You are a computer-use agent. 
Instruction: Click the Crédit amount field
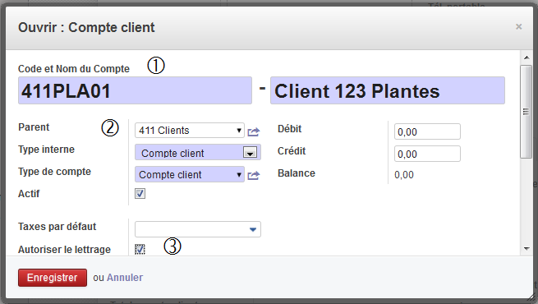pyautogui.click(x=427, y=154)
